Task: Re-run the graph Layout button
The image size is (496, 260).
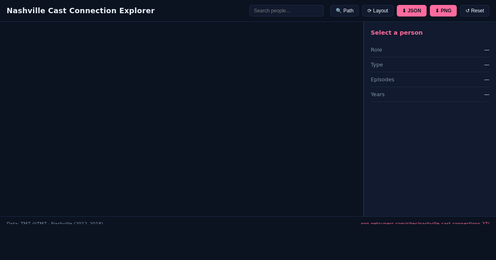Action: [x=378, y=11]
